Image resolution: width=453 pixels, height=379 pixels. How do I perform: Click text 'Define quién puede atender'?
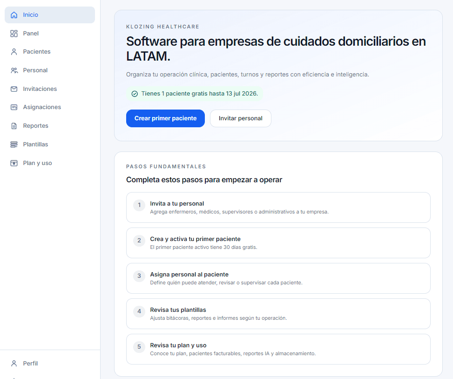226,283
